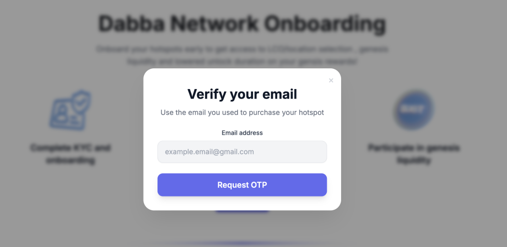
Task: Click "Complete KYC and onboarding" step text
Action: click(x=70, y=154)
